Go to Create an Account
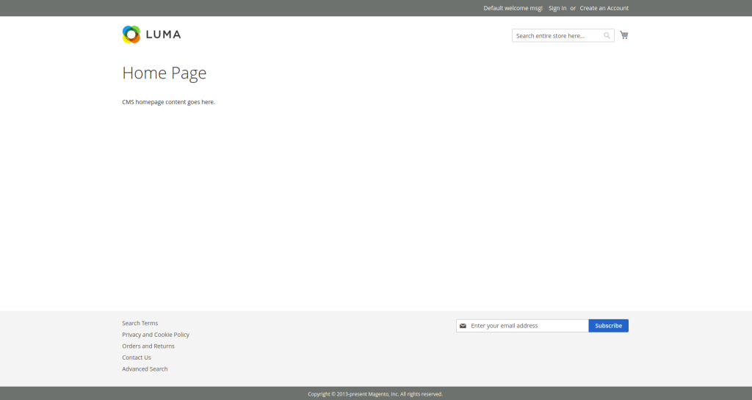Screen dimensions: 752x400 coord(604,8)
